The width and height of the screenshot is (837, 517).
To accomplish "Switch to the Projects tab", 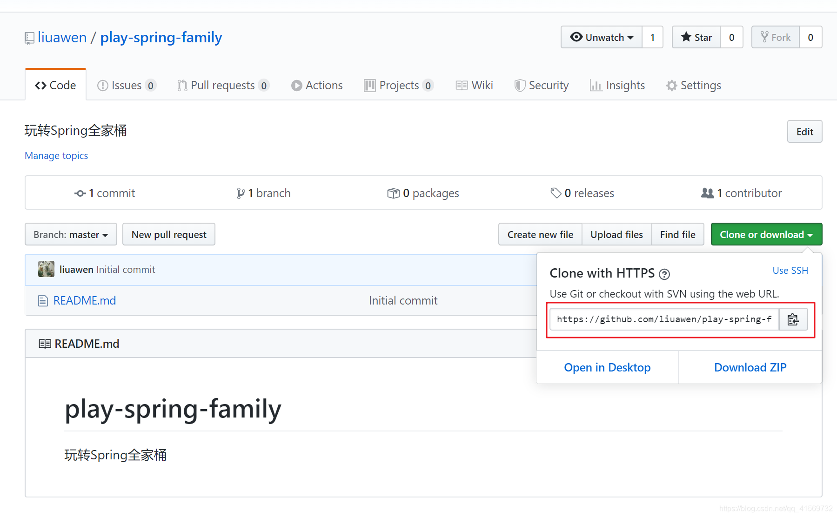I will point(399,86).
